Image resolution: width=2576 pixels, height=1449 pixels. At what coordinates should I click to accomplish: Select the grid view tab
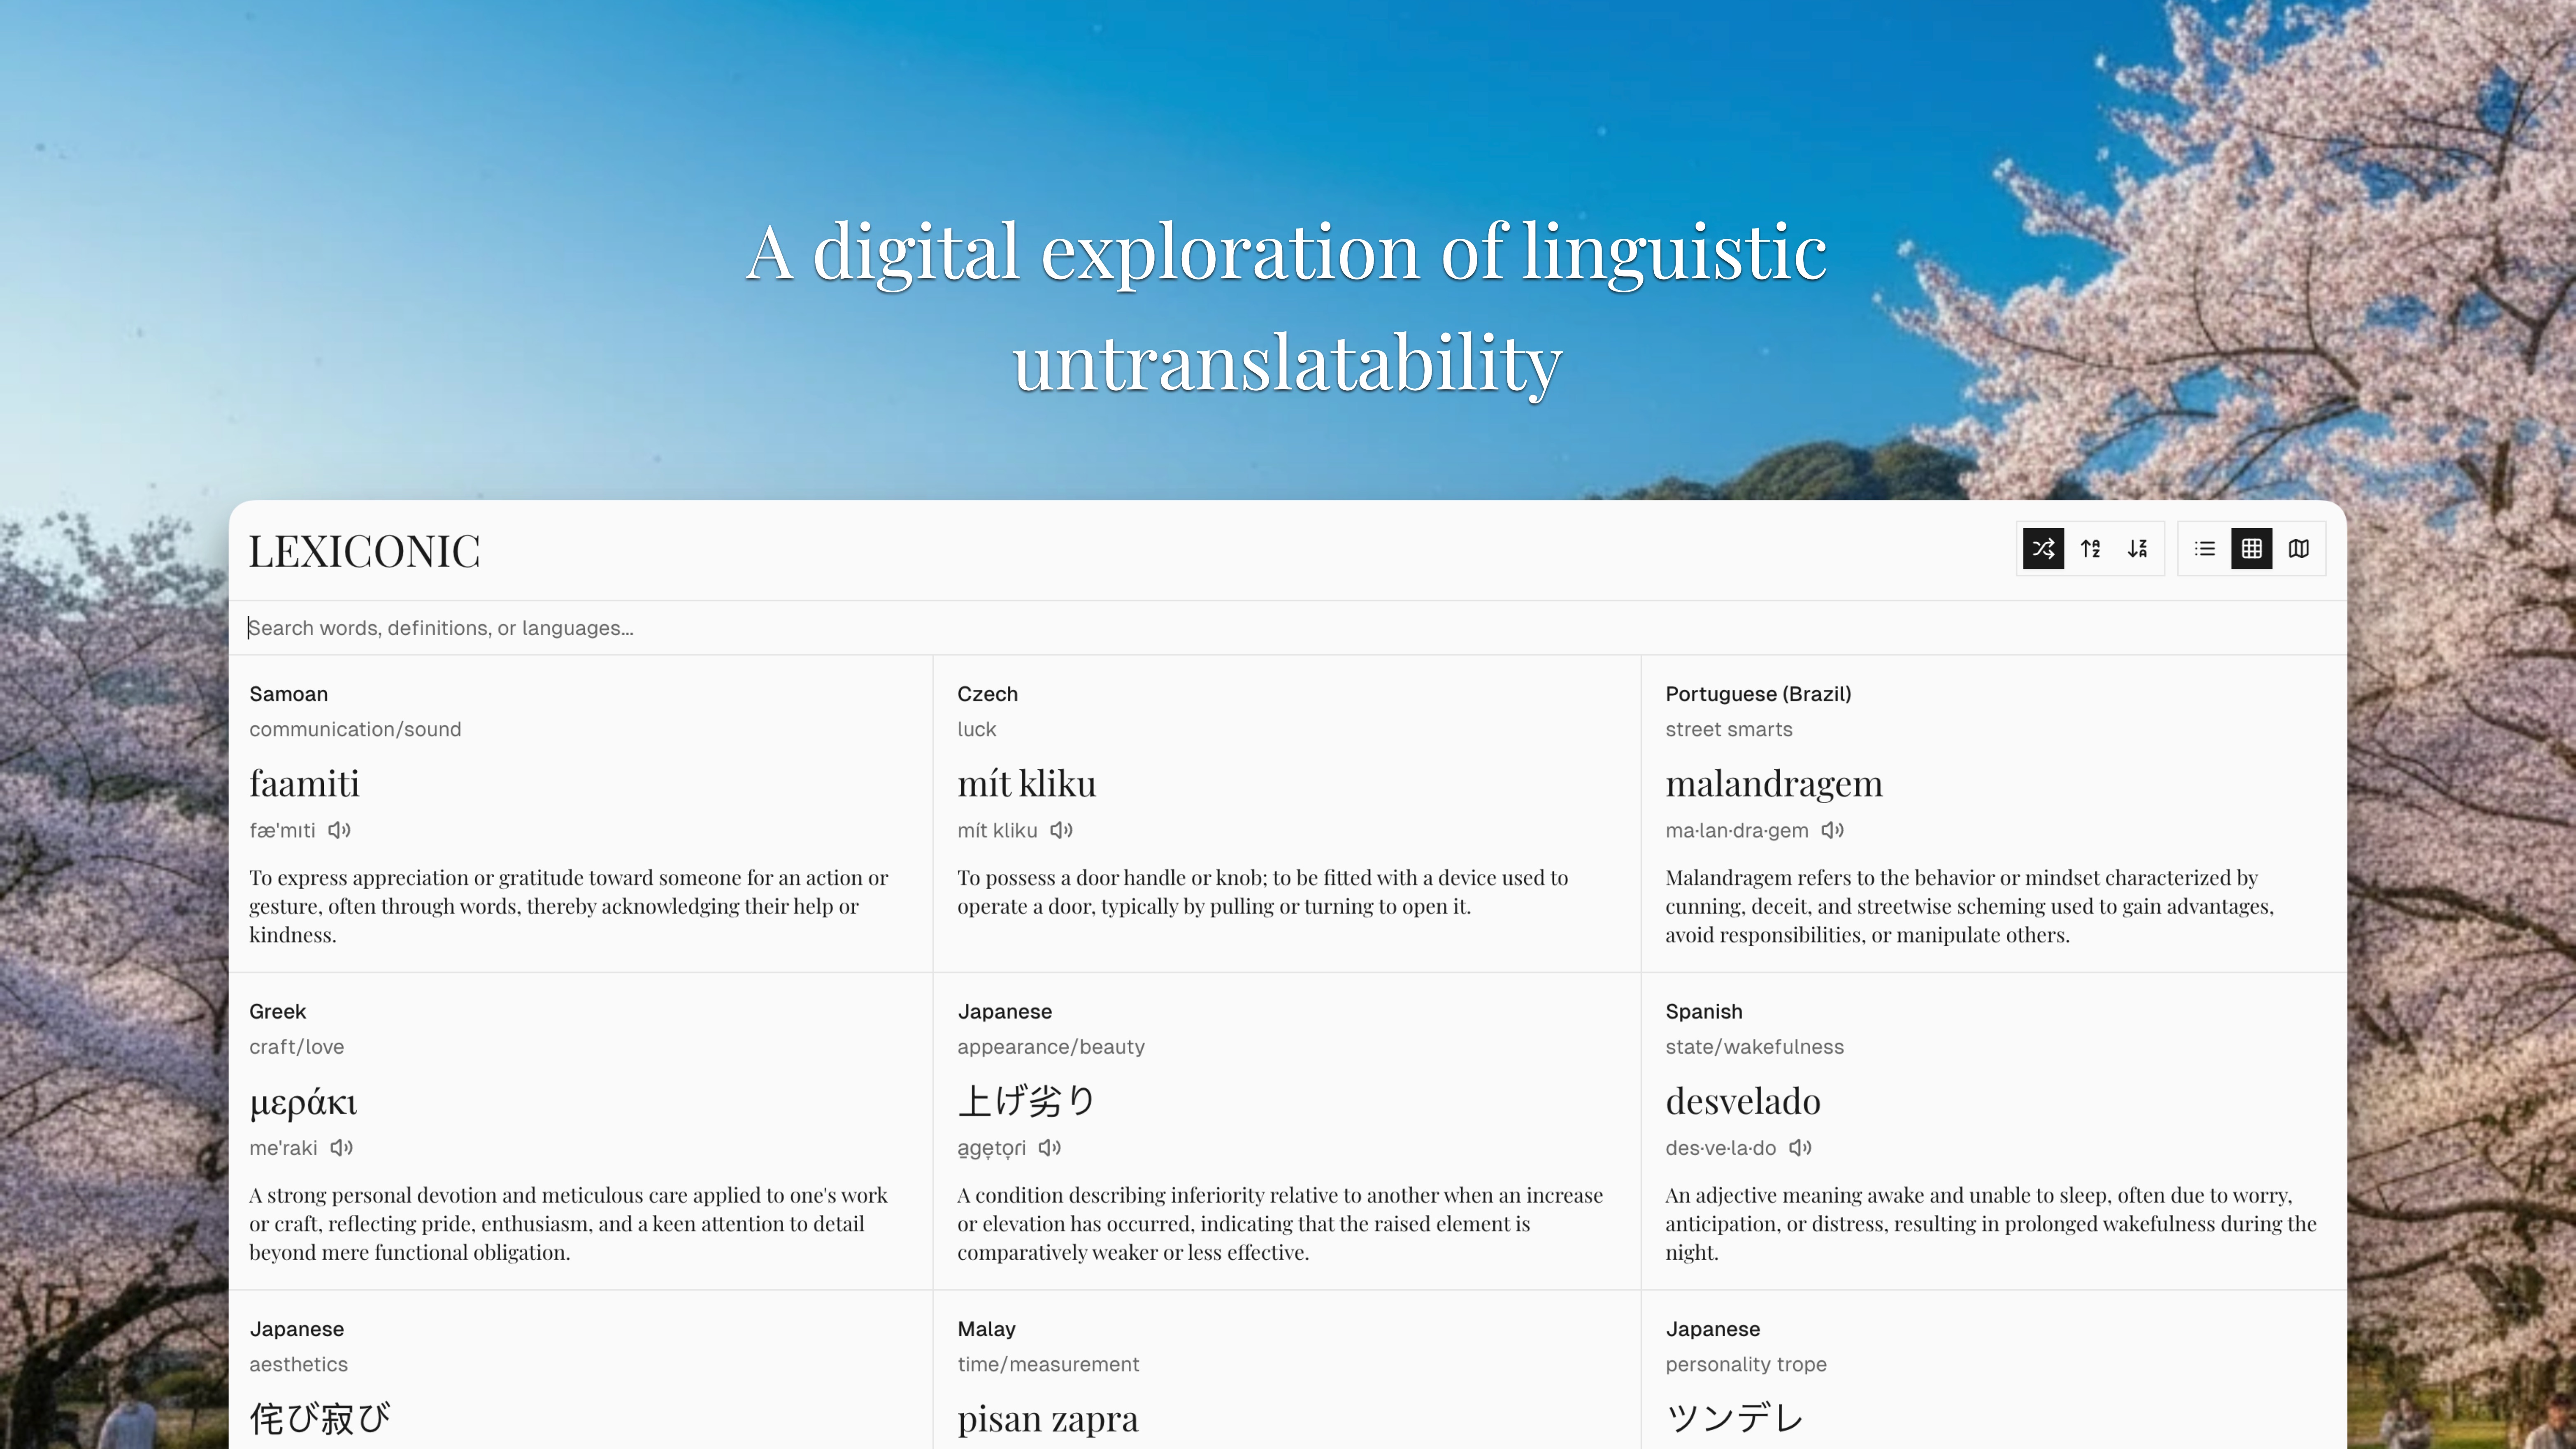pos(2251,548)
